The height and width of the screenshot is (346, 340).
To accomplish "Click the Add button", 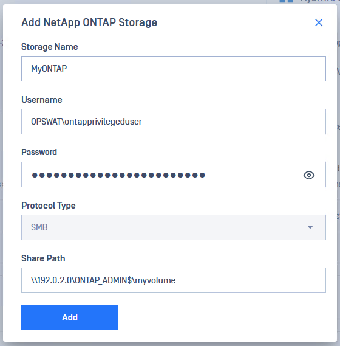I will coord(70,317).
